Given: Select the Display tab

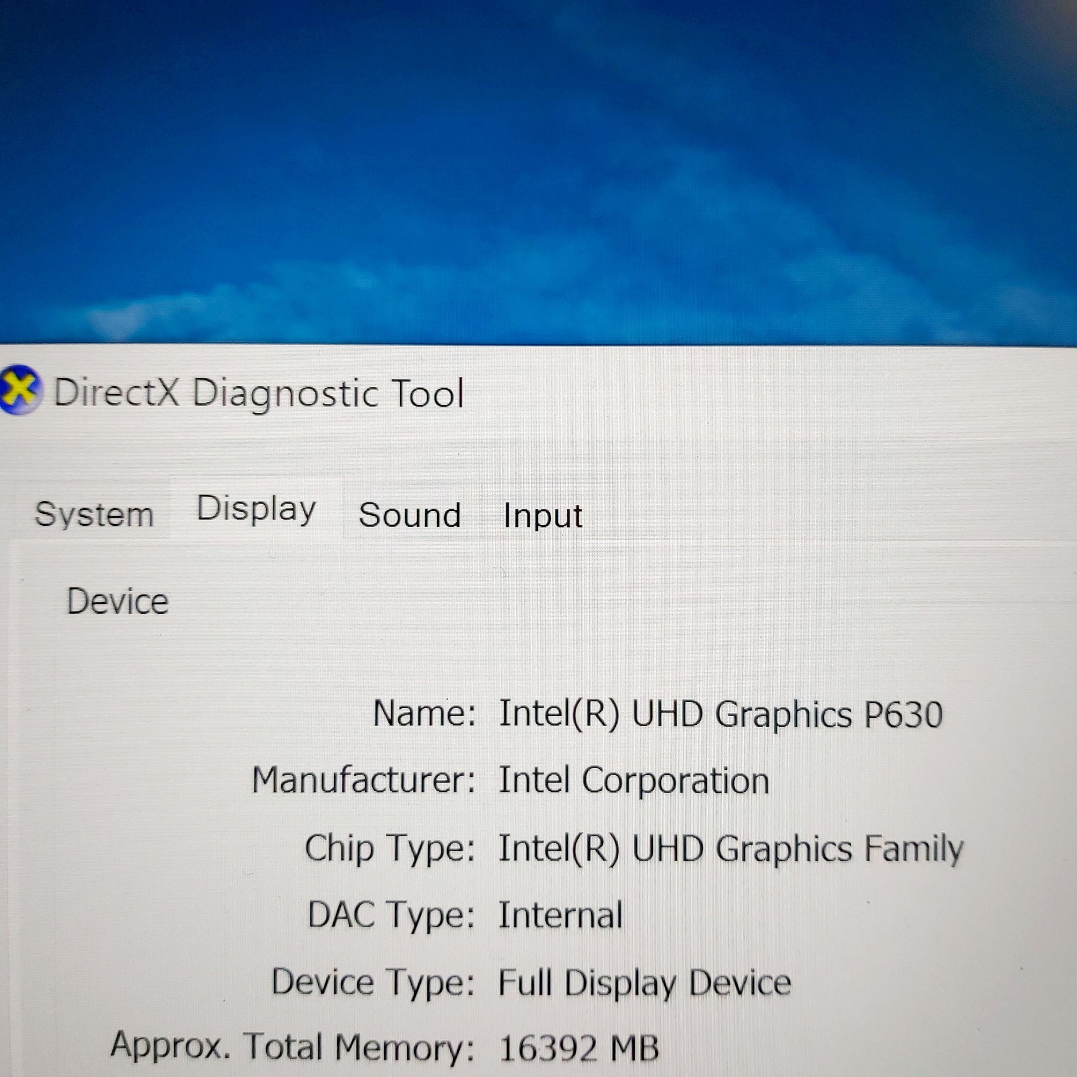Looking at the screenshot, I should pos(256,509).
